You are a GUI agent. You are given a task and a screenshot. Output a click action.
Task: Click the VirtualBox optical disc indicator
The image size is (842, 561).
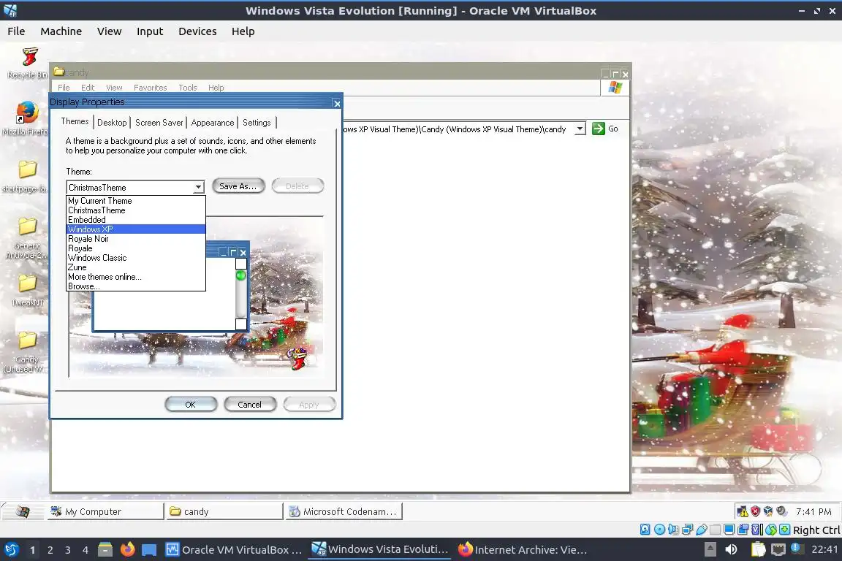pos(659,530)
